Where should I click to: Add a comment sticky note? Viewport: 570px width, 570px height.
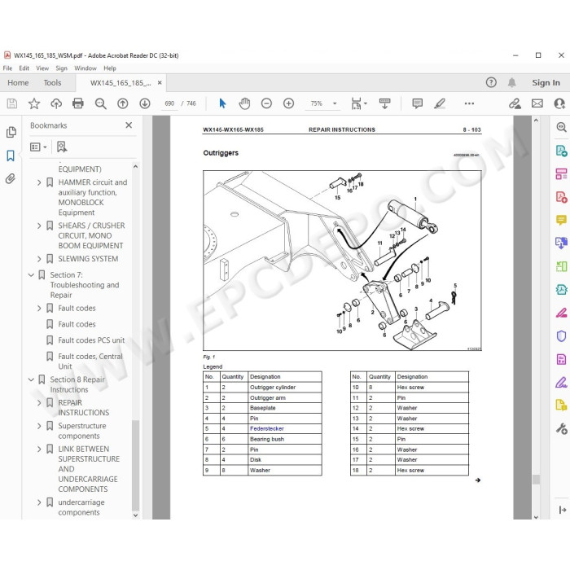click(x=417, y=103)
